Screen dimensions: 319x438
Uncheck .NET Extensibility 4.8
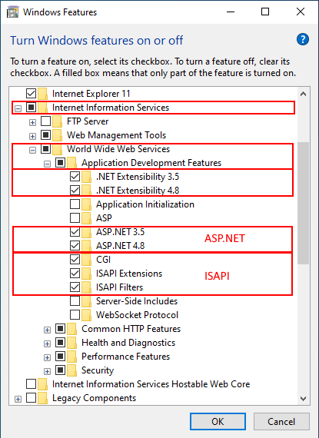pyautogui.click(x=75, y=191)
